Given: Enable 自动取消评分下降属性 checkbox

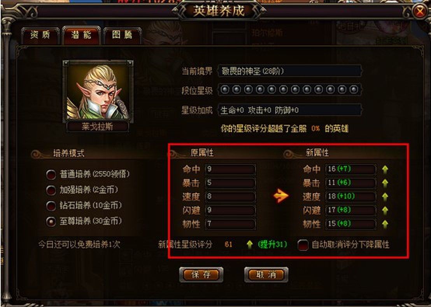Looking at the screenshot, I should click(303, 245).
